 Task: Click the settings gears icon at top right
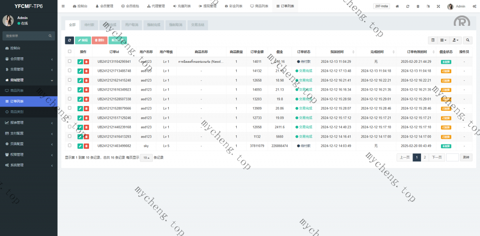pos(474,7)
